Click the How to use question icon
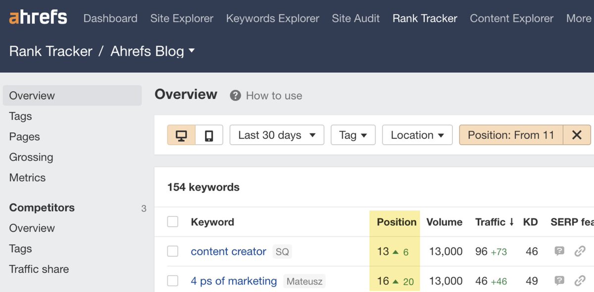Screen dimensions: 594x292 tap(236, 95)
